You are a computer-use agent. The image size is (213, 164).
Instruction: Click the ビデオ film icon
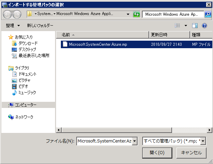(x=14, y=86)
